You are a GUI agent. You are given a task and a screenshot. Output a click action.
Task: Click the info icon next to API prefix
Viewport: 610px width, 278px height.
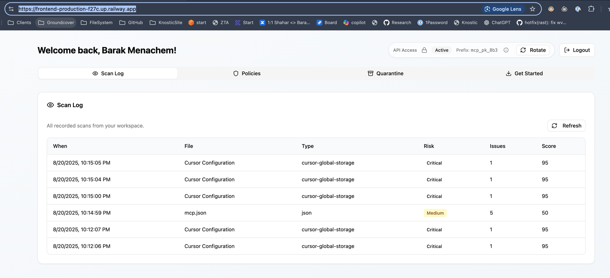pyautogui.click(x=506, y=50)
